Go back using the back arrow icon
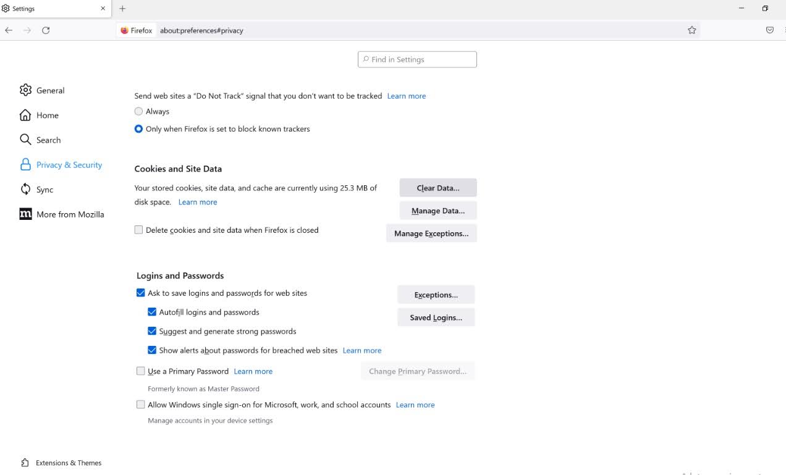Screen dimensions: 786x475 point(9,30)
